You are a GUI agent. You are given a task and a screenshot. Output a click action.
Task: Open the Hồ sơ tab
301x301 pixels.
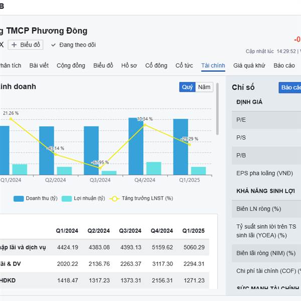(x=129, y=65)
